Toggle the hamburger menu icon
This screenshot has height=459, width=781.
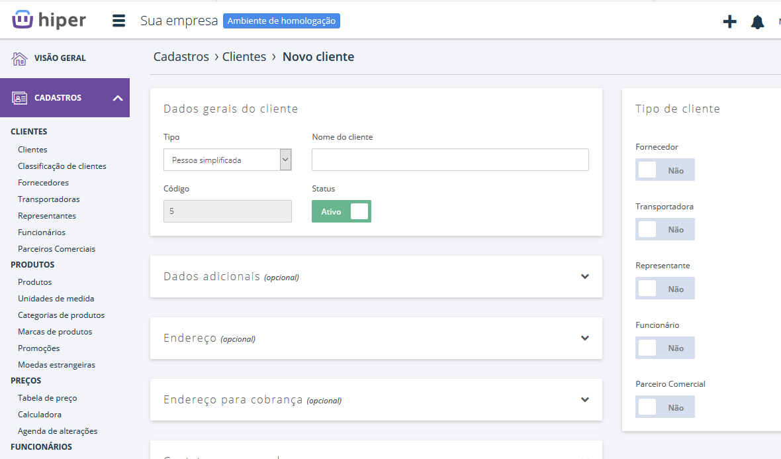click(x=119, y=21)
